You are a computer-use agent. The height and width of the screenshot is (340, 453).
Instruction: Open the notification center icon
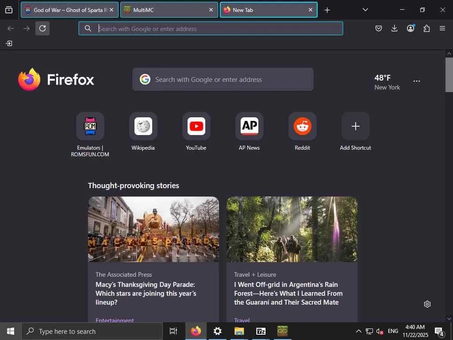439,331
